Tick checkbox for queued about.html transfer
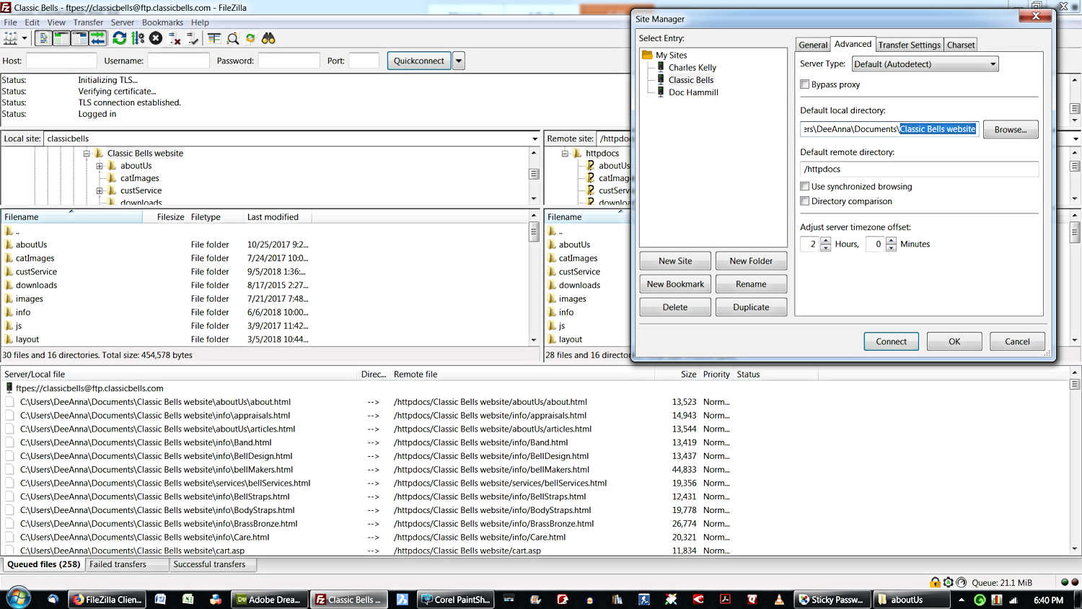 [x=10, y=402]
